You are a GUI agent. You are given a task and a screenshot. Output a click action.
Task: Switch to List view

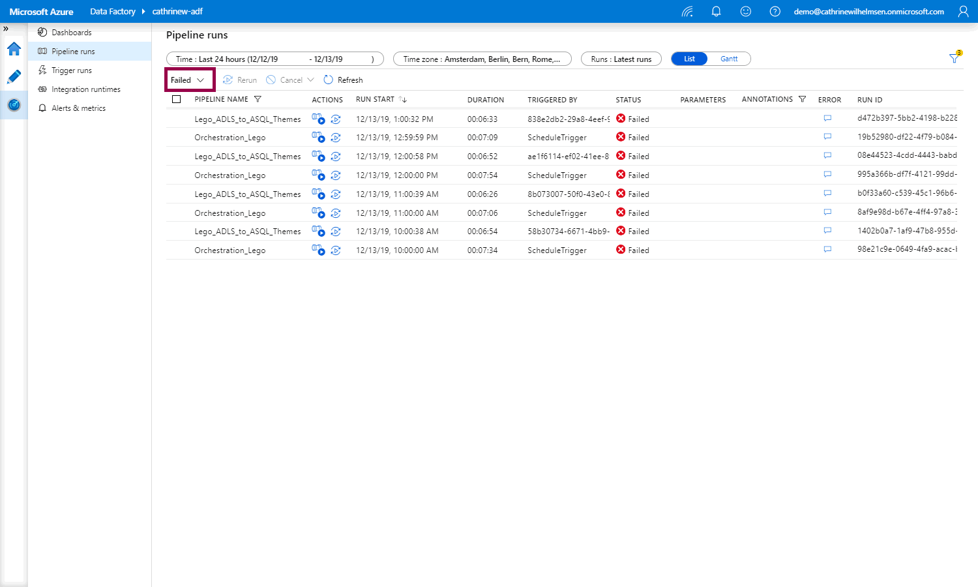[x=689, y=59]
